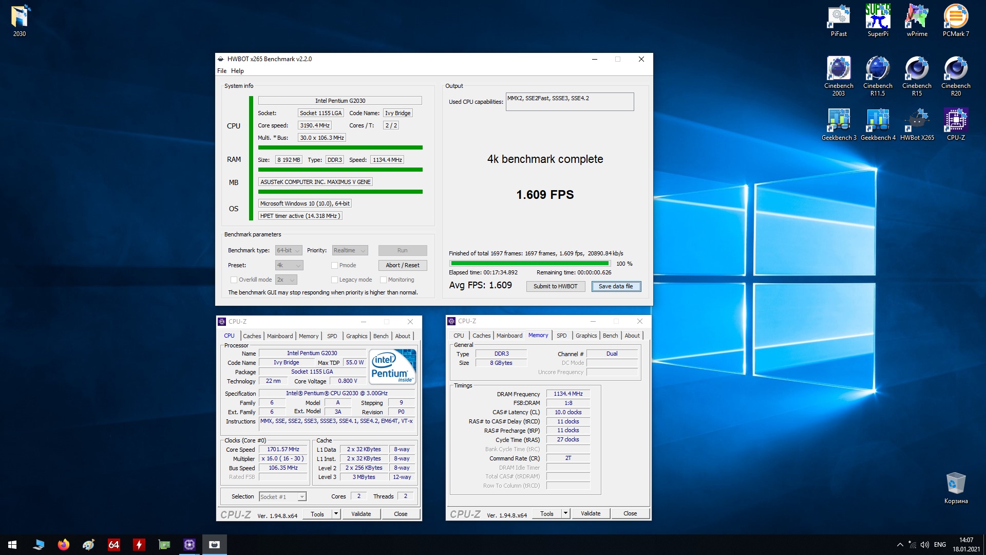Open Firefox from the taskbar
This screenshot has height=555, width=986.
coord(63,545)
